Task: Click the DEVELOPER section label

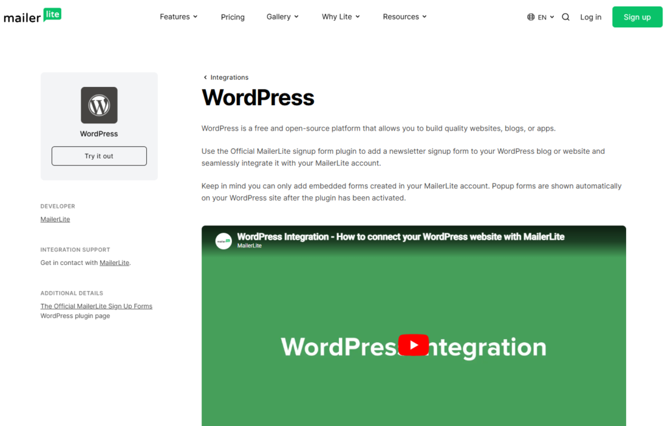Action: tap(58, 207)
